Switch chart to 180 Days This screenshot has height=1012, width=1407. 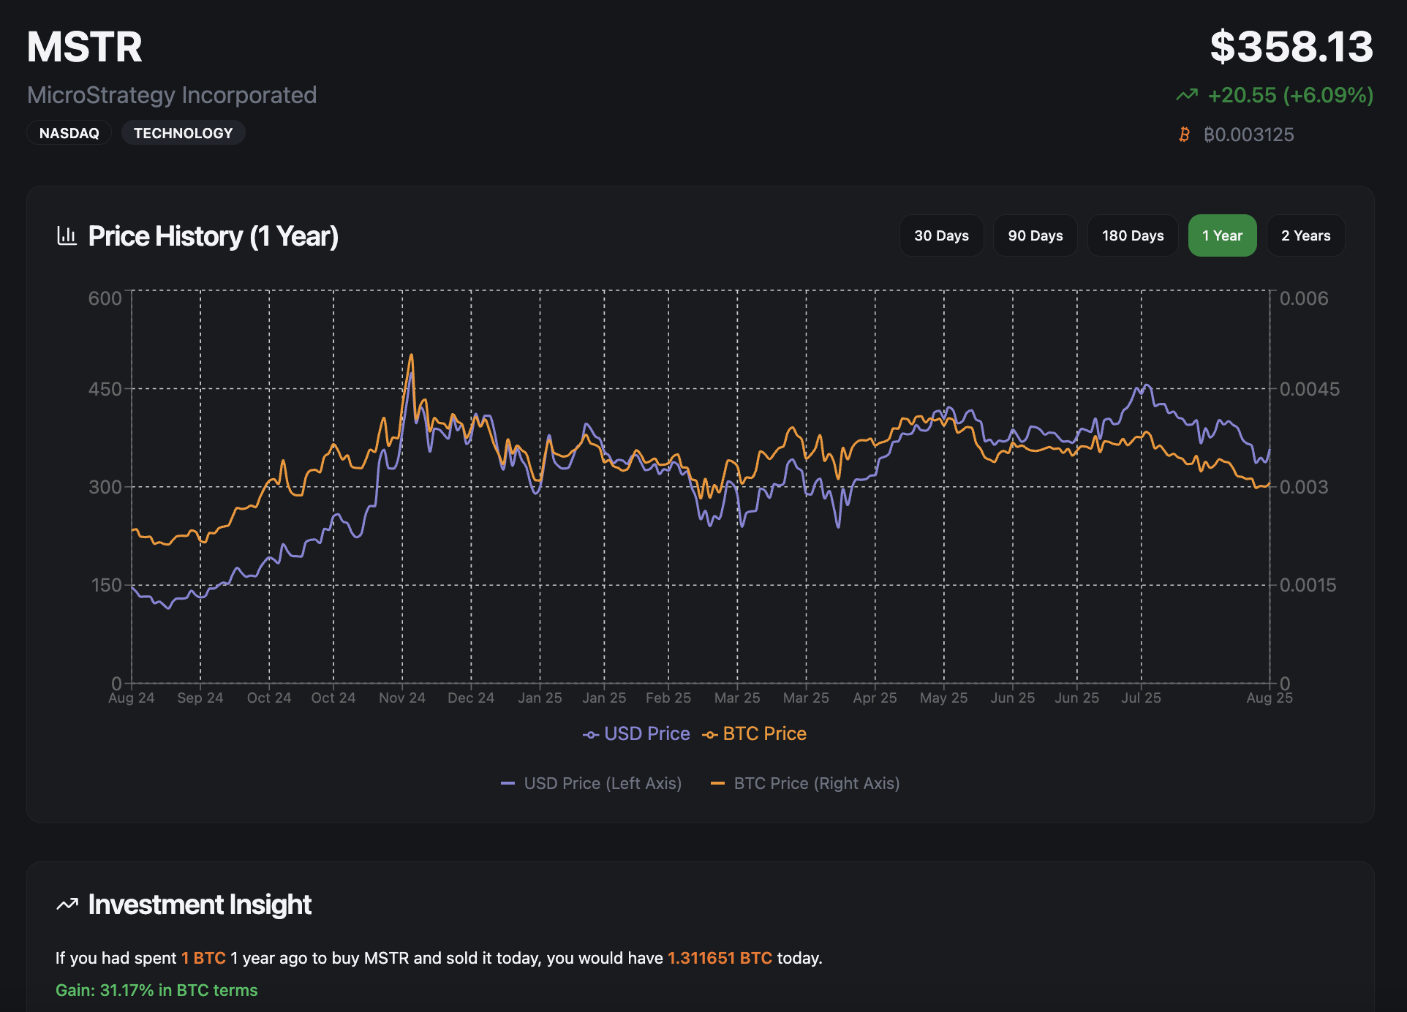pos(1133,235)
